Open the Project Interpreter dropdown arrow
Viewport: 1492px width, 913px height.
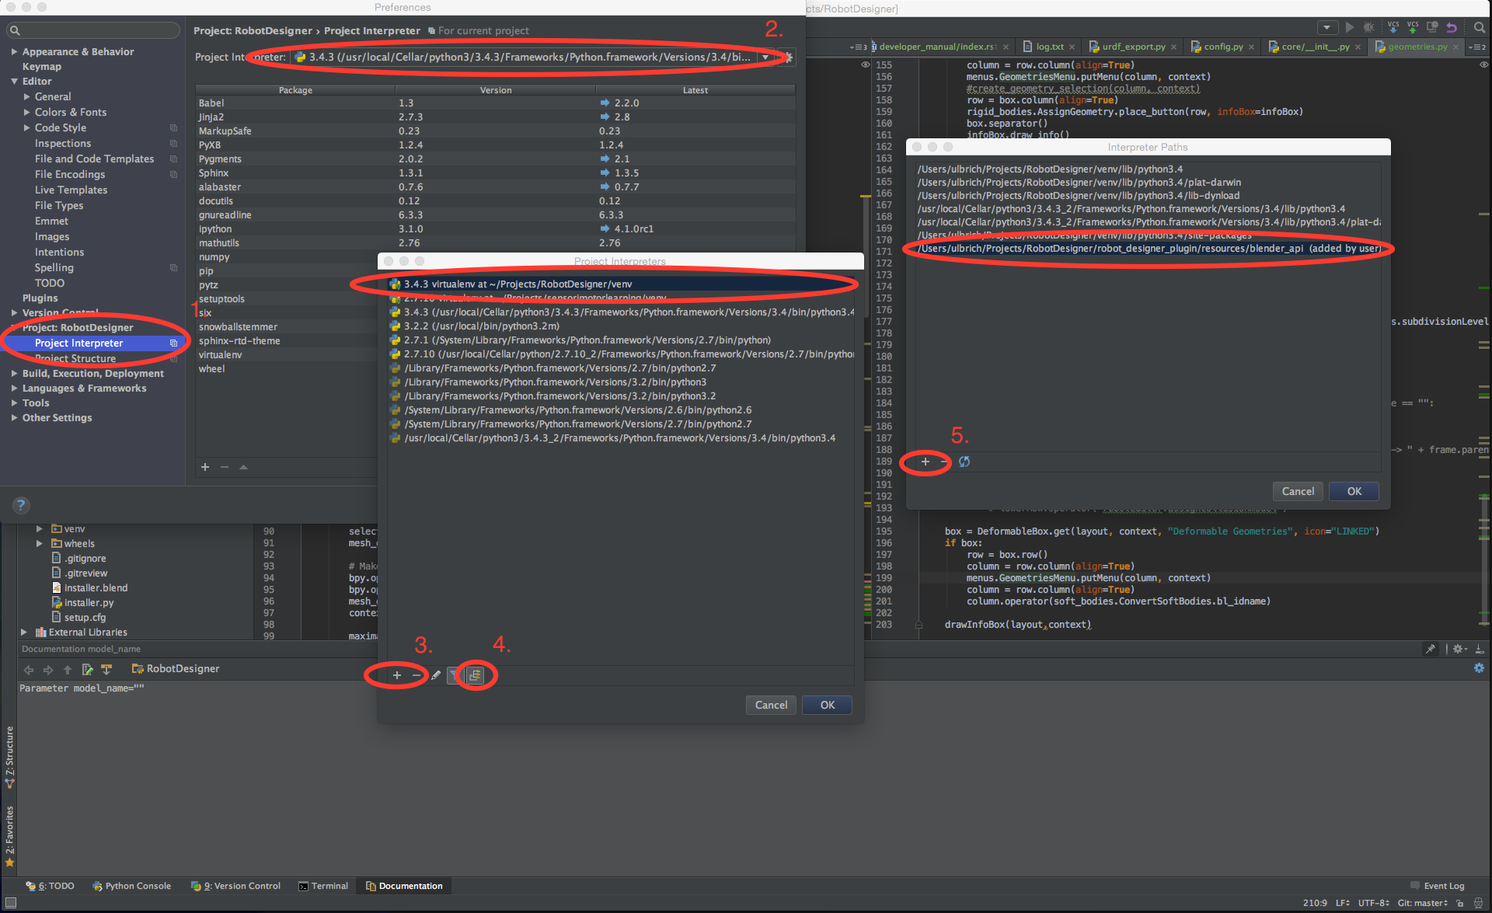(x=765, y=57)
